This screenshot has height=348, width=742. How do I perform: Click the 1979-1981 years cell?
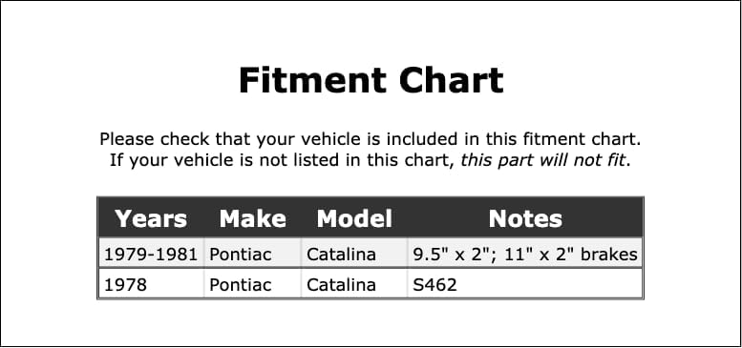[x=151, y=255]
